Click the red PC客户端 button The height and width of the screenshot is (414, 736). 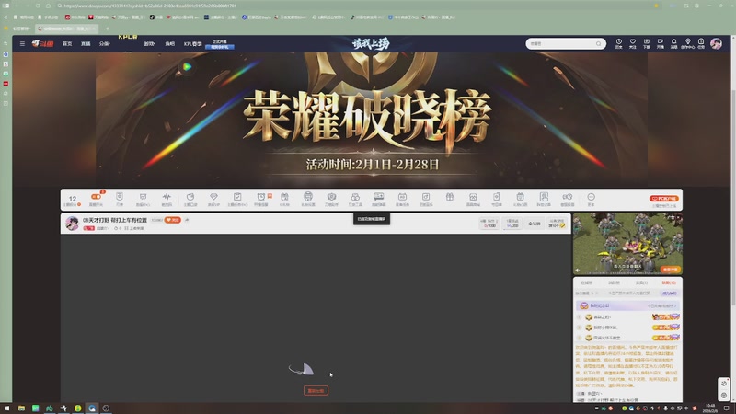[663, 199]
